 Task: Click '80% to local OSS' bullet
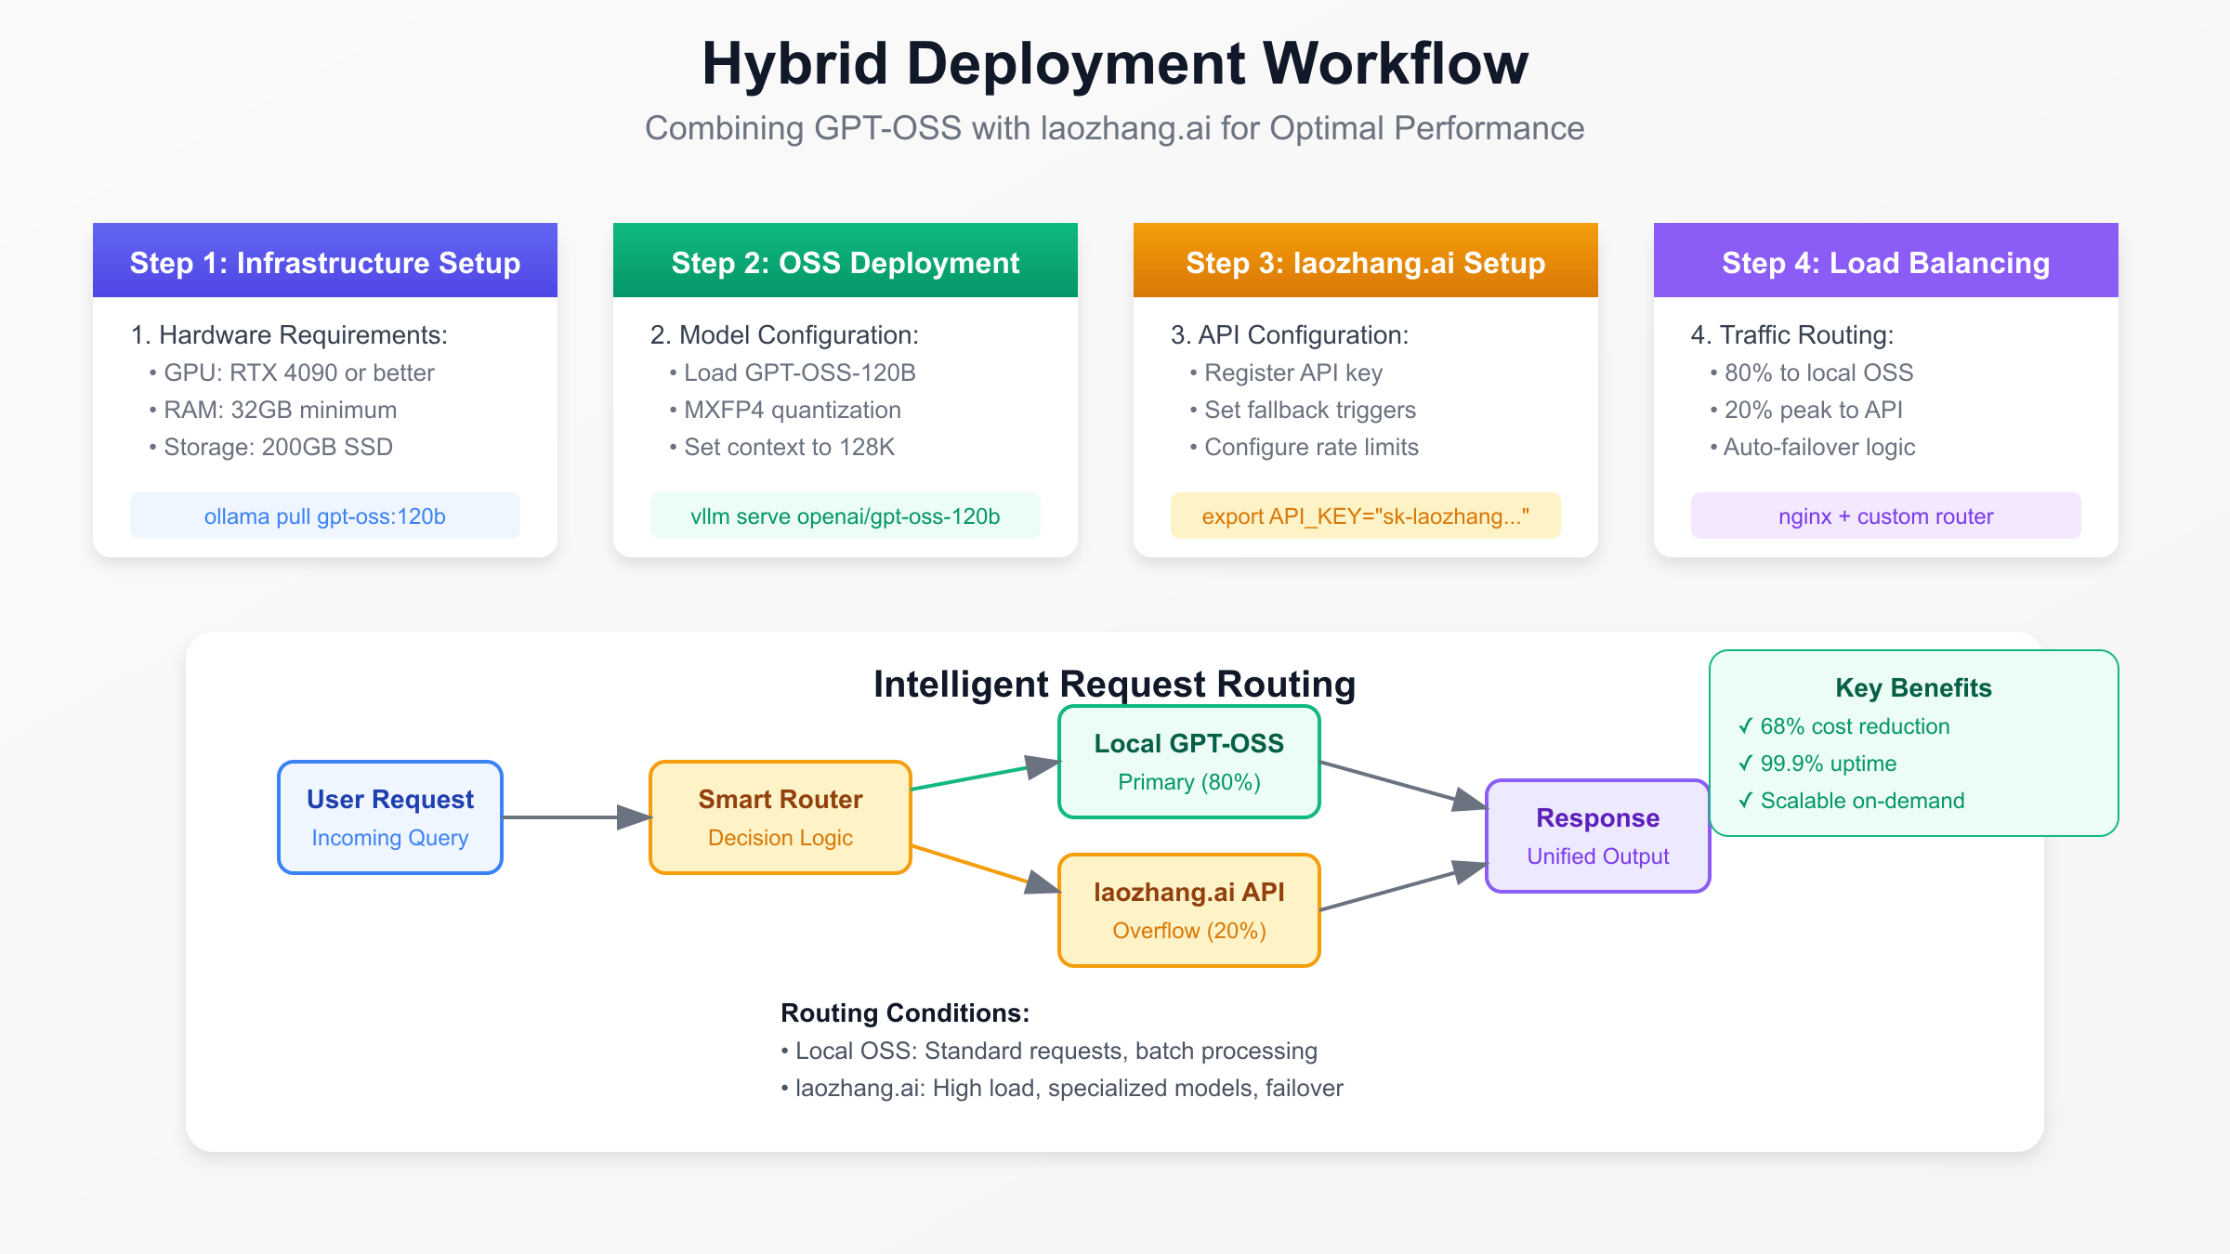pos(1812,372)
